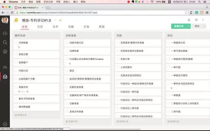
Task: Bookmark page with the address bar star
Action: 186,12
